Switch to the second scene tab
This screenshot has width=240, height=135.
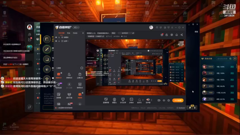69,33
